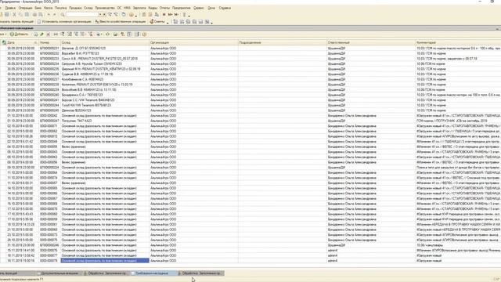Open the search field history dropdown
The height and width of the screenshot is (282, 501).
(x=100, y=14)
